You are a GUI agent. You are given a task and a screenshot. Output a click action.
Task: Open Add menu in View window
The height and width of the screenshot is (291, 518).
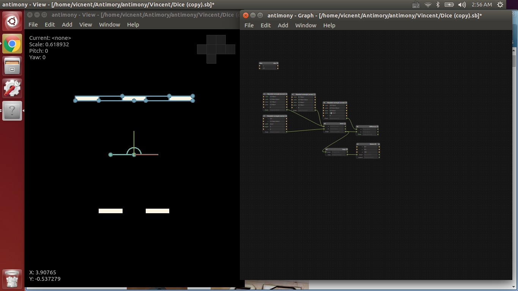pyautogui.click(x=67, y=24)
